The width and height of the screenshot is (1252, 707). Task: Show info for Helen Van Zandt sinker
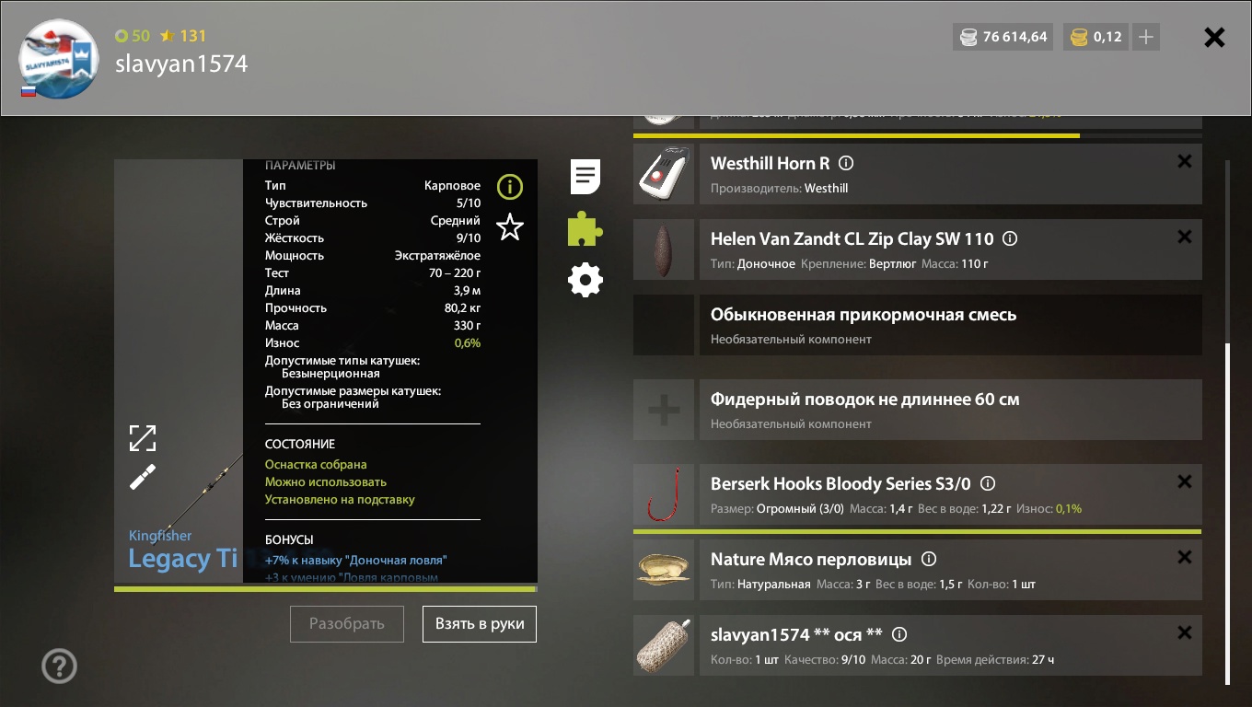(1009, 238)
